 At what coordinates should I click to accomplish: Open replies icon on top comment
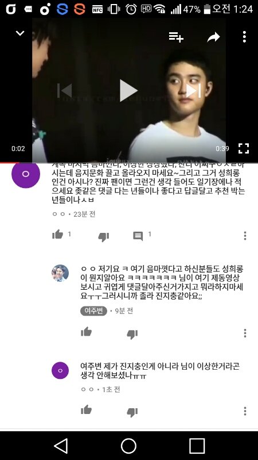138,236
